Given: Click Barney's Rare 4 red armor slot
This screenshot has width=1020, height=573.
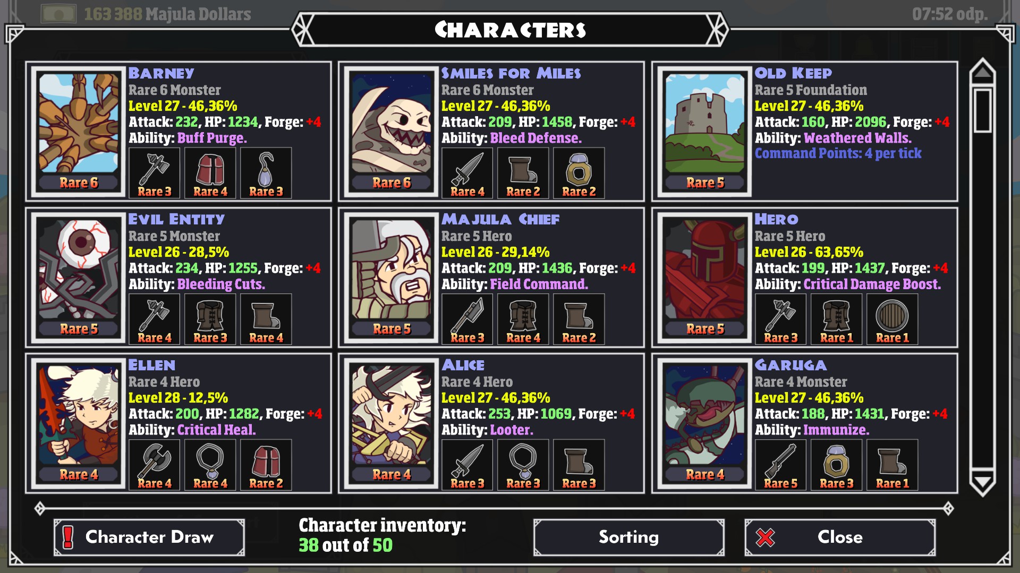Looking at the screenshot, I should tap(210, 173).
